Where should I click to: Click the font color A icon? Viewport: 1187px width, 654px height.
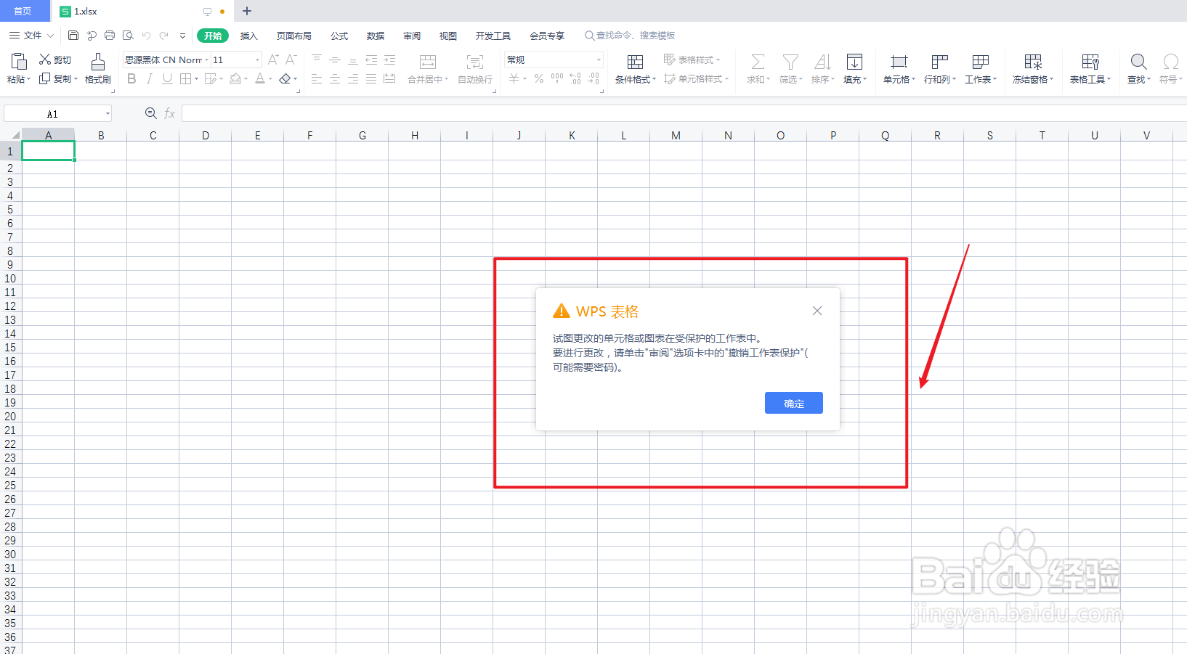point(260,78)
